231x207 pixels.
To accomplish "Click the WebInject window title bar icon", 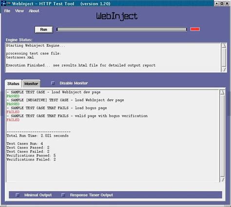I will coord(3,3).
